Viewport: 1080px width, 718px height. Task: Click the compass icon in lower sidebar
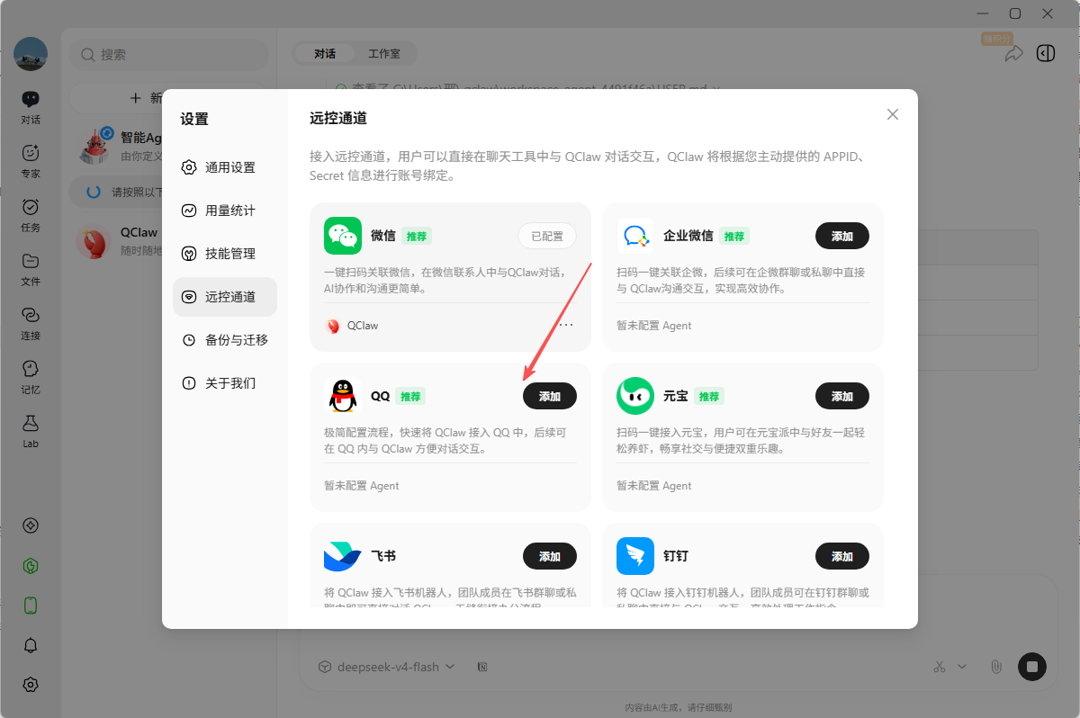click(31, 525)
